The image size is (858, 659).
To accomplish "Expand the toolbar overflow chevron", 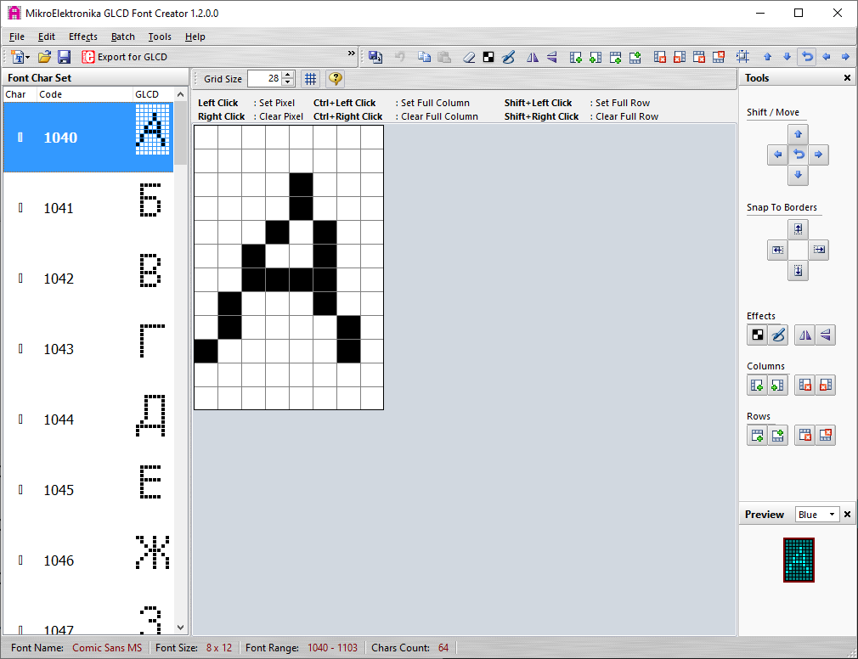I will (x=352, y=53).
